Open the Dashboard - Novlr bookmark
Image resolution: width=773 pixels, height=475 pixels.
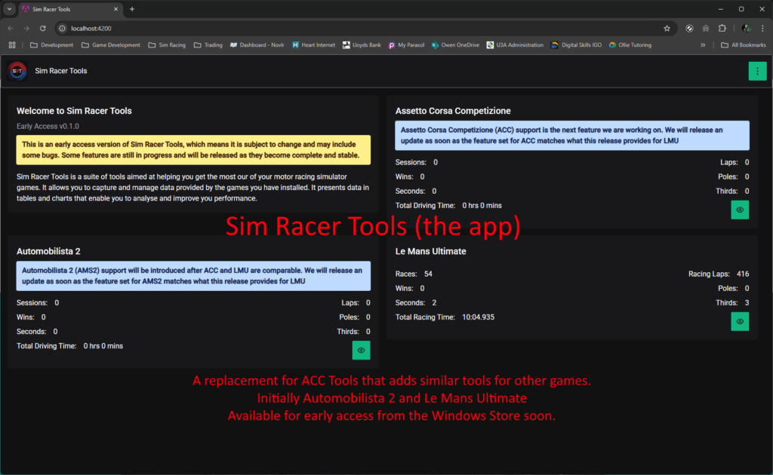[257, 44]
